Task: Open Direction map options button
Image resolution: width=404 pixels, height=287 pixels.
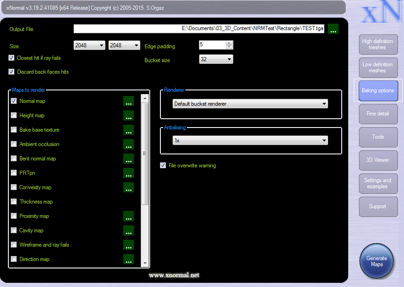Action: 128,259
